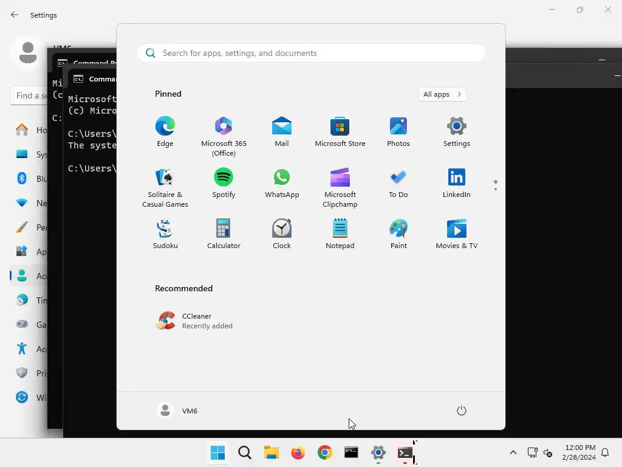Launch Solitaire & Casual Games
This screenshot has height=467, width=622.
coord(165,187)
